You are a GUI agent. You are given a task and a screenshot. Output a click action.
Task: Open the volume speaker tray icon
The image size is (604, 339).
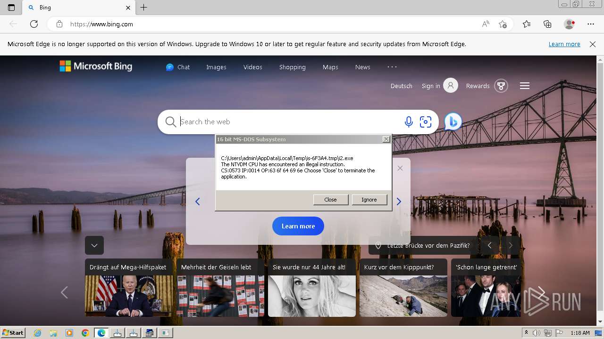pyautogui.click(x=537, y=333)
